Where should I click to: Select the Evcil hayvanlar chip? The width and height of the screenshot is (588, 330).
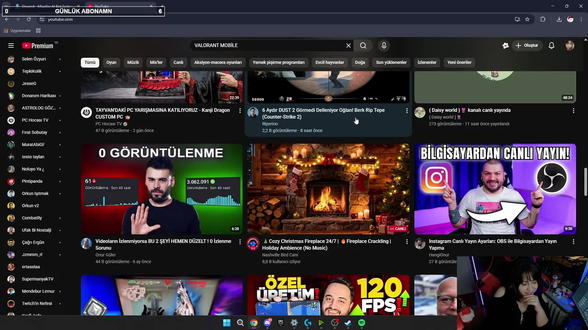pyautogui.click(x=330, y=62)
